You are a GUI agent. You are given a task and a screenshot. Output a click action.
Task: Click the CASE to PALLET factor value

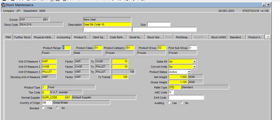click(x=120, y=66)
